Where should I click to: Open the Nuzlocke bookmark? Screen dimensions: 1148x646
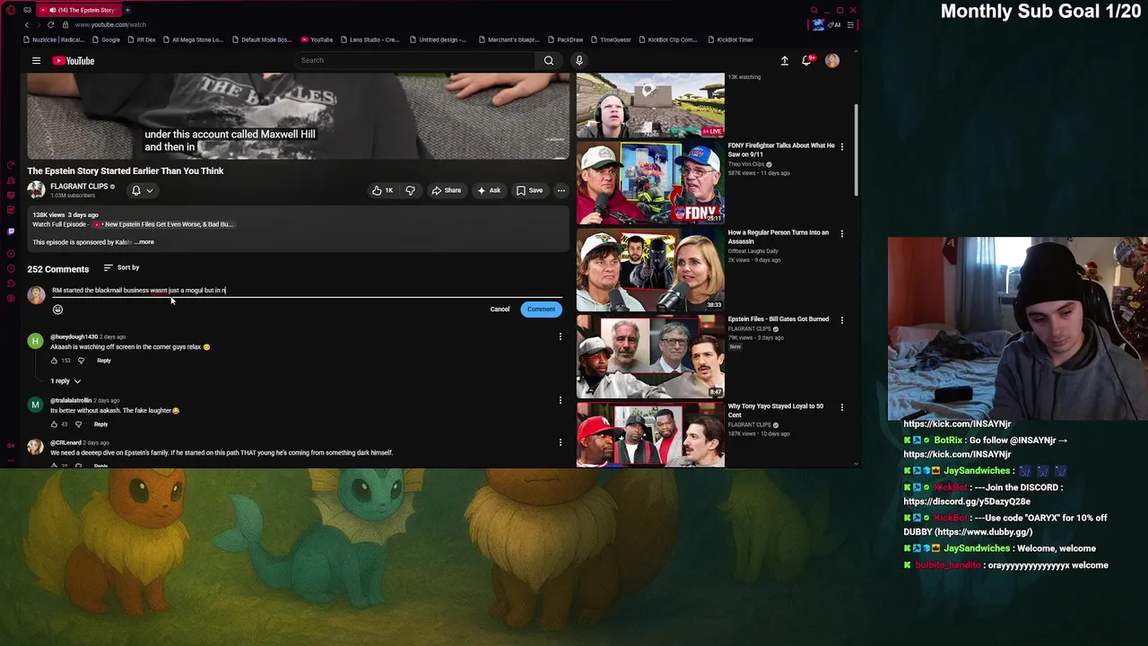[x=52, y=39]
